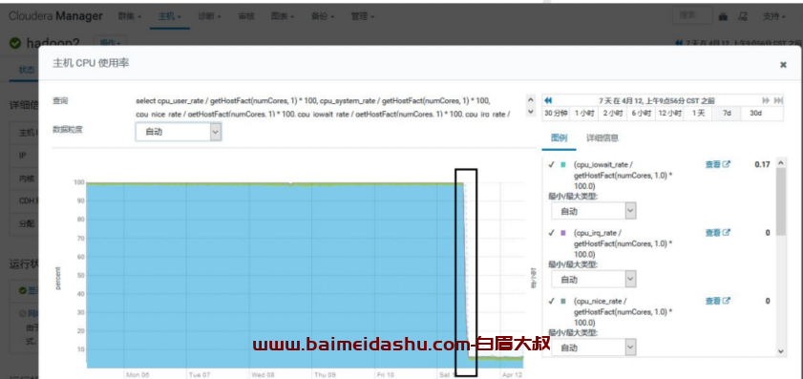
Task: Open 最小/最大类型 dropdown under cpu_irq_rate
Action: pos(594,280)
